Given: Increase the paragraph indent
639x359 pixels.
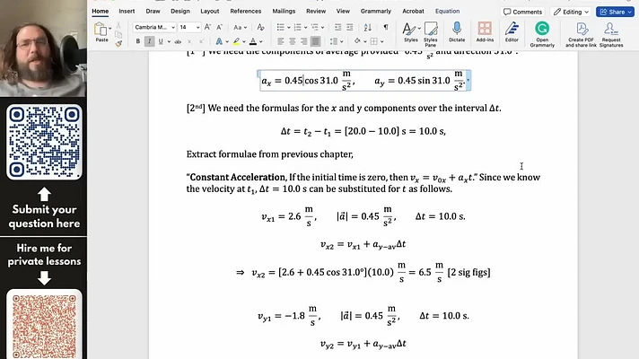Looking at the screenshot, I should pyautogui.click(x=350, y=27).
